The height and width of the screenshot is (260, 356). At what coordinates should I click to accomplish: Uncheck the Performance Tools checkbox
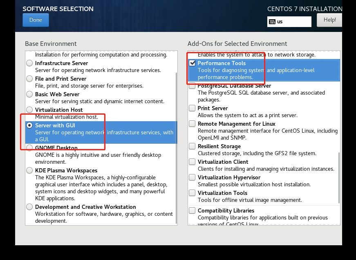[x=192, y=63]
